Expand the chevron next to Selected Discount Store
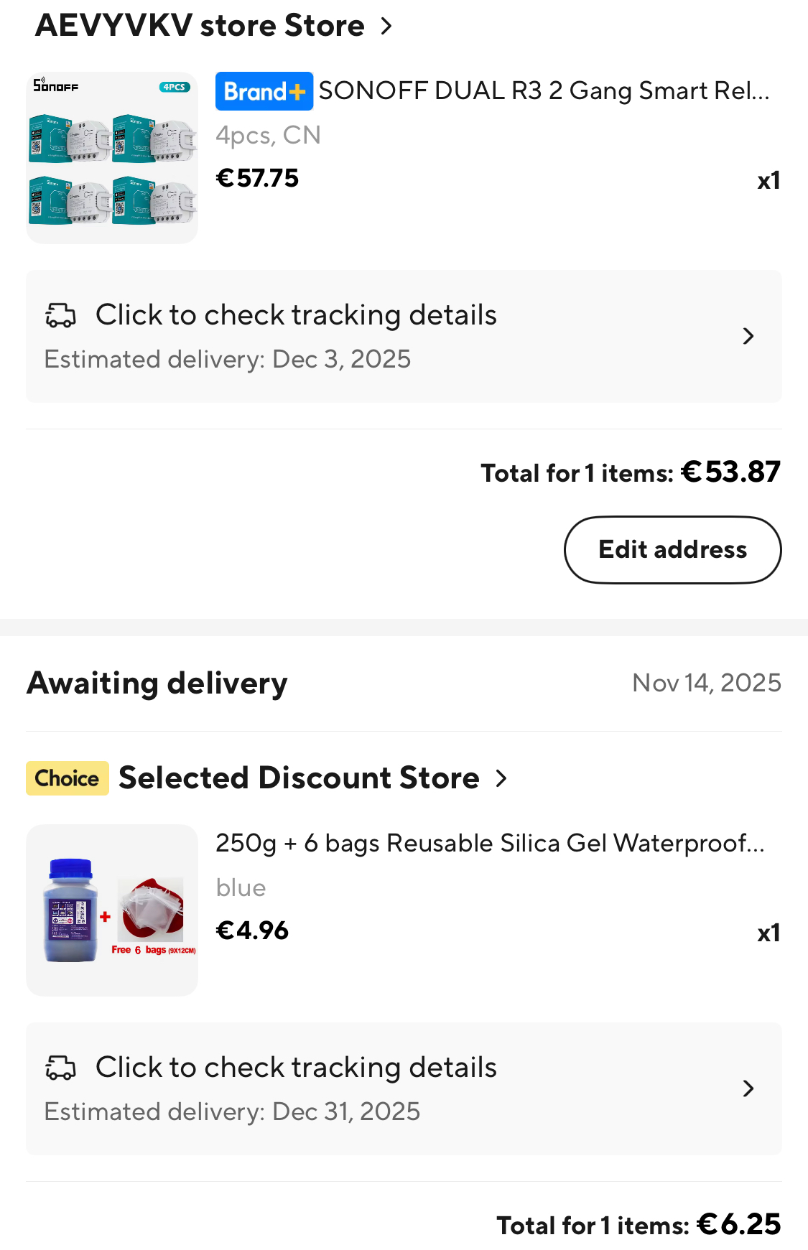 pyautogui.click(x=501, y=778)
